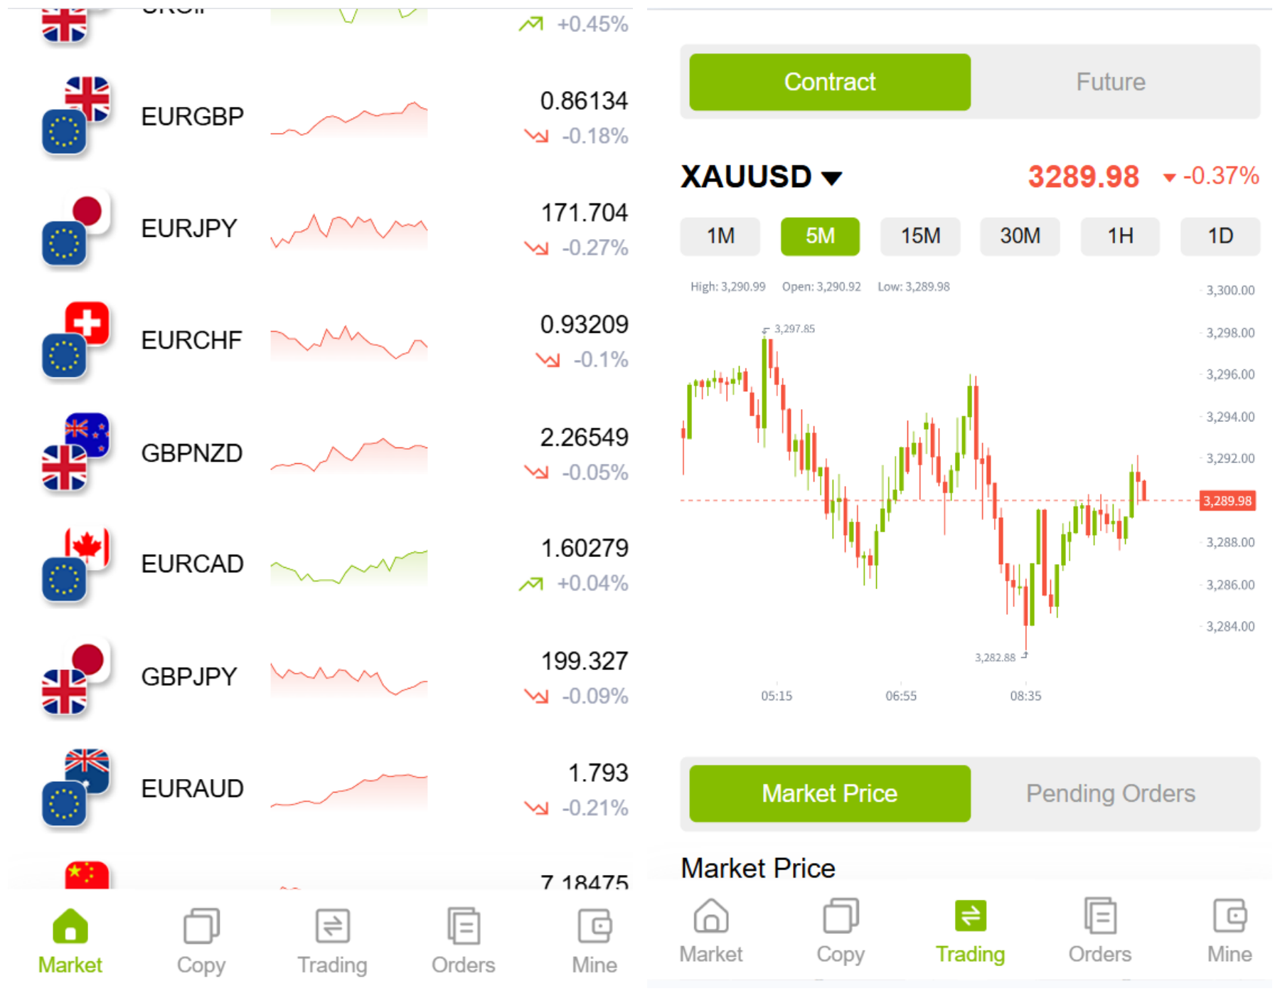
Task: Choose the 1H timeframe button
Action: (1120, 236)
